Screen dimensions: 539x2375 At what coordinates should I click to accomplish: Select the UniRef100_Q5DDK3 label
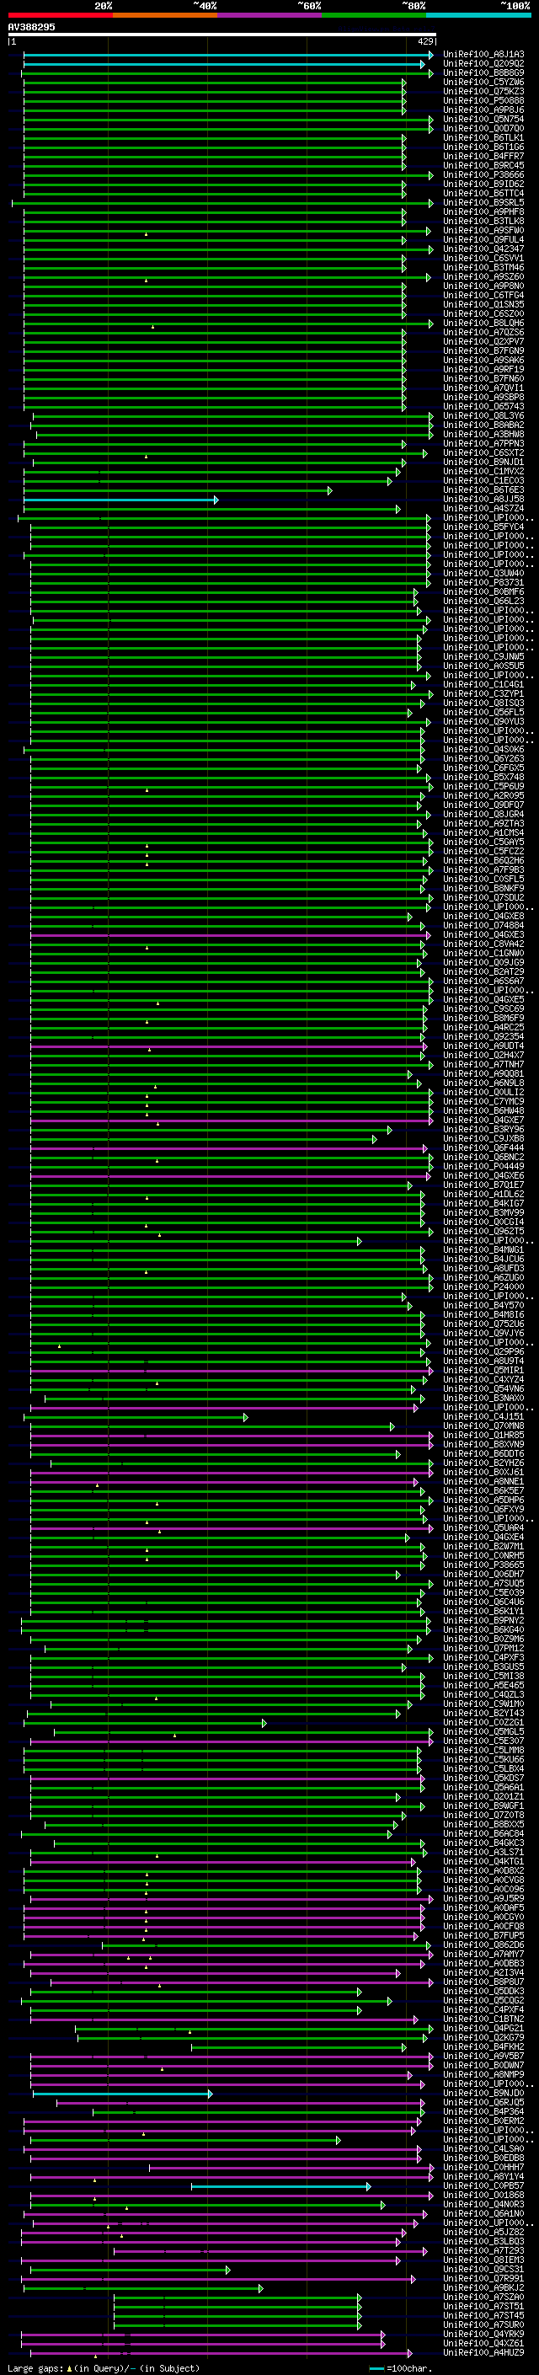483,1992
